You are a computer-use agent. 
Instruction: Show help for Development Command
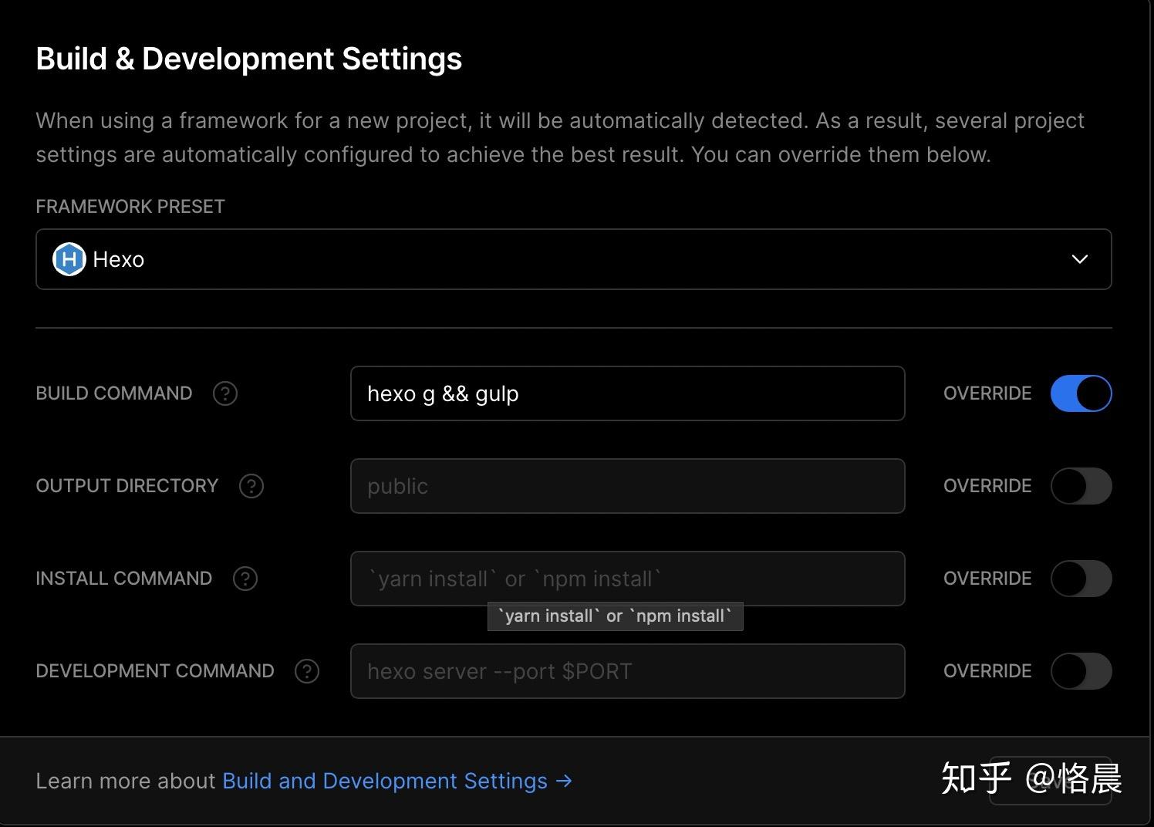(307, 671)
